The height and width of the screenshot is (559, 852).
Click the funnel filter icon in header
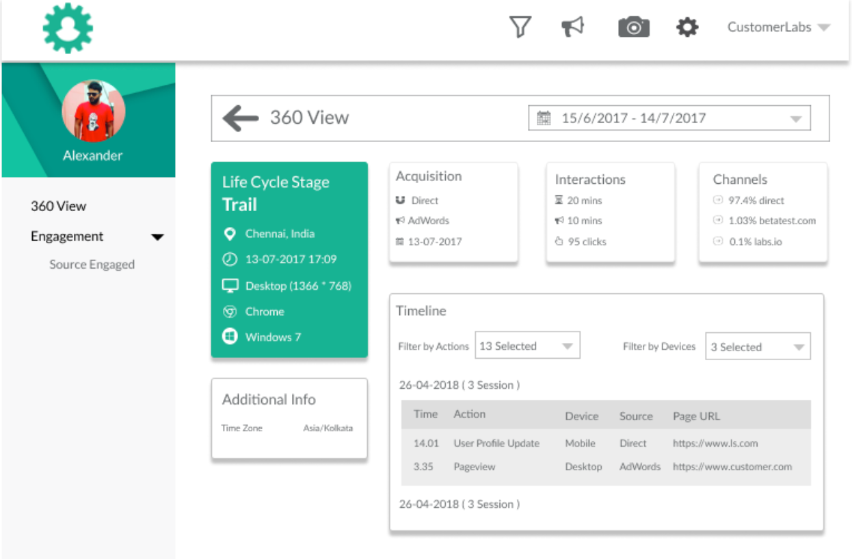(x=520, y=27)
